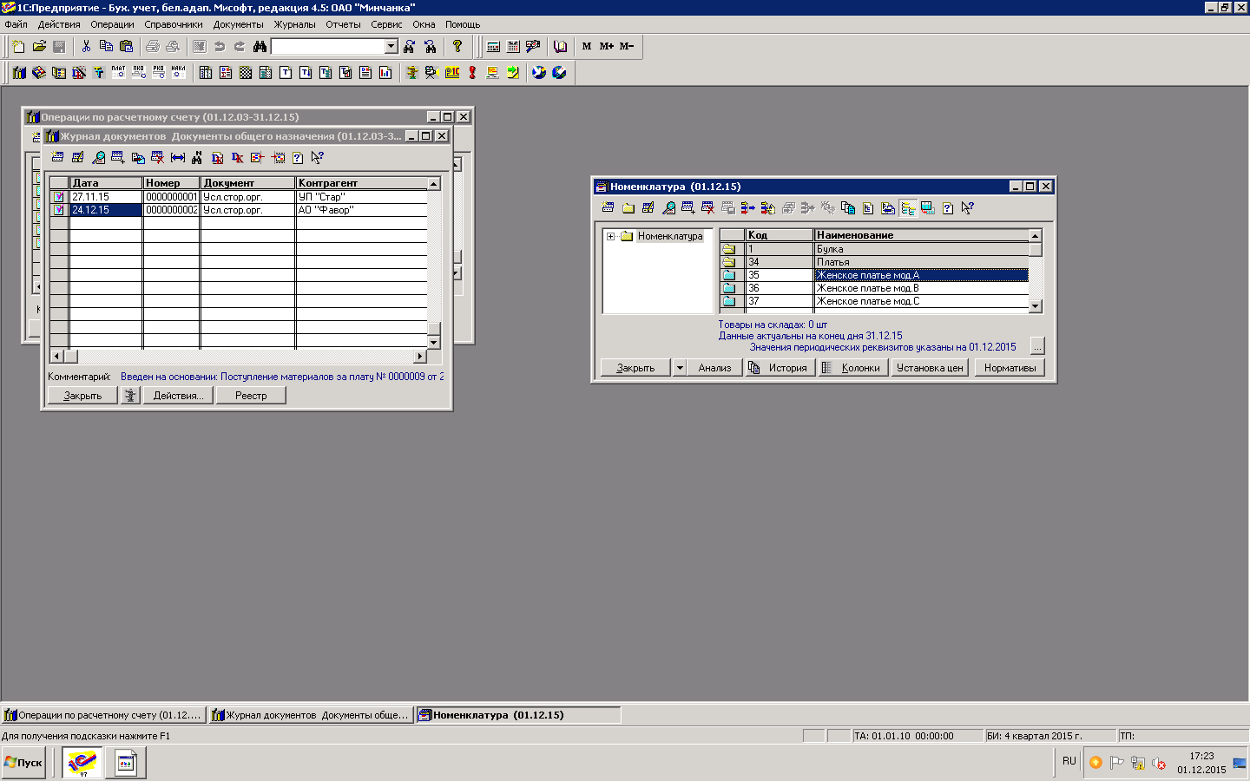Toggle hierarchical list icon in Номенклатура toolbar
Image resolution: width=1250 pixels, height=781 pixels.
908,207
